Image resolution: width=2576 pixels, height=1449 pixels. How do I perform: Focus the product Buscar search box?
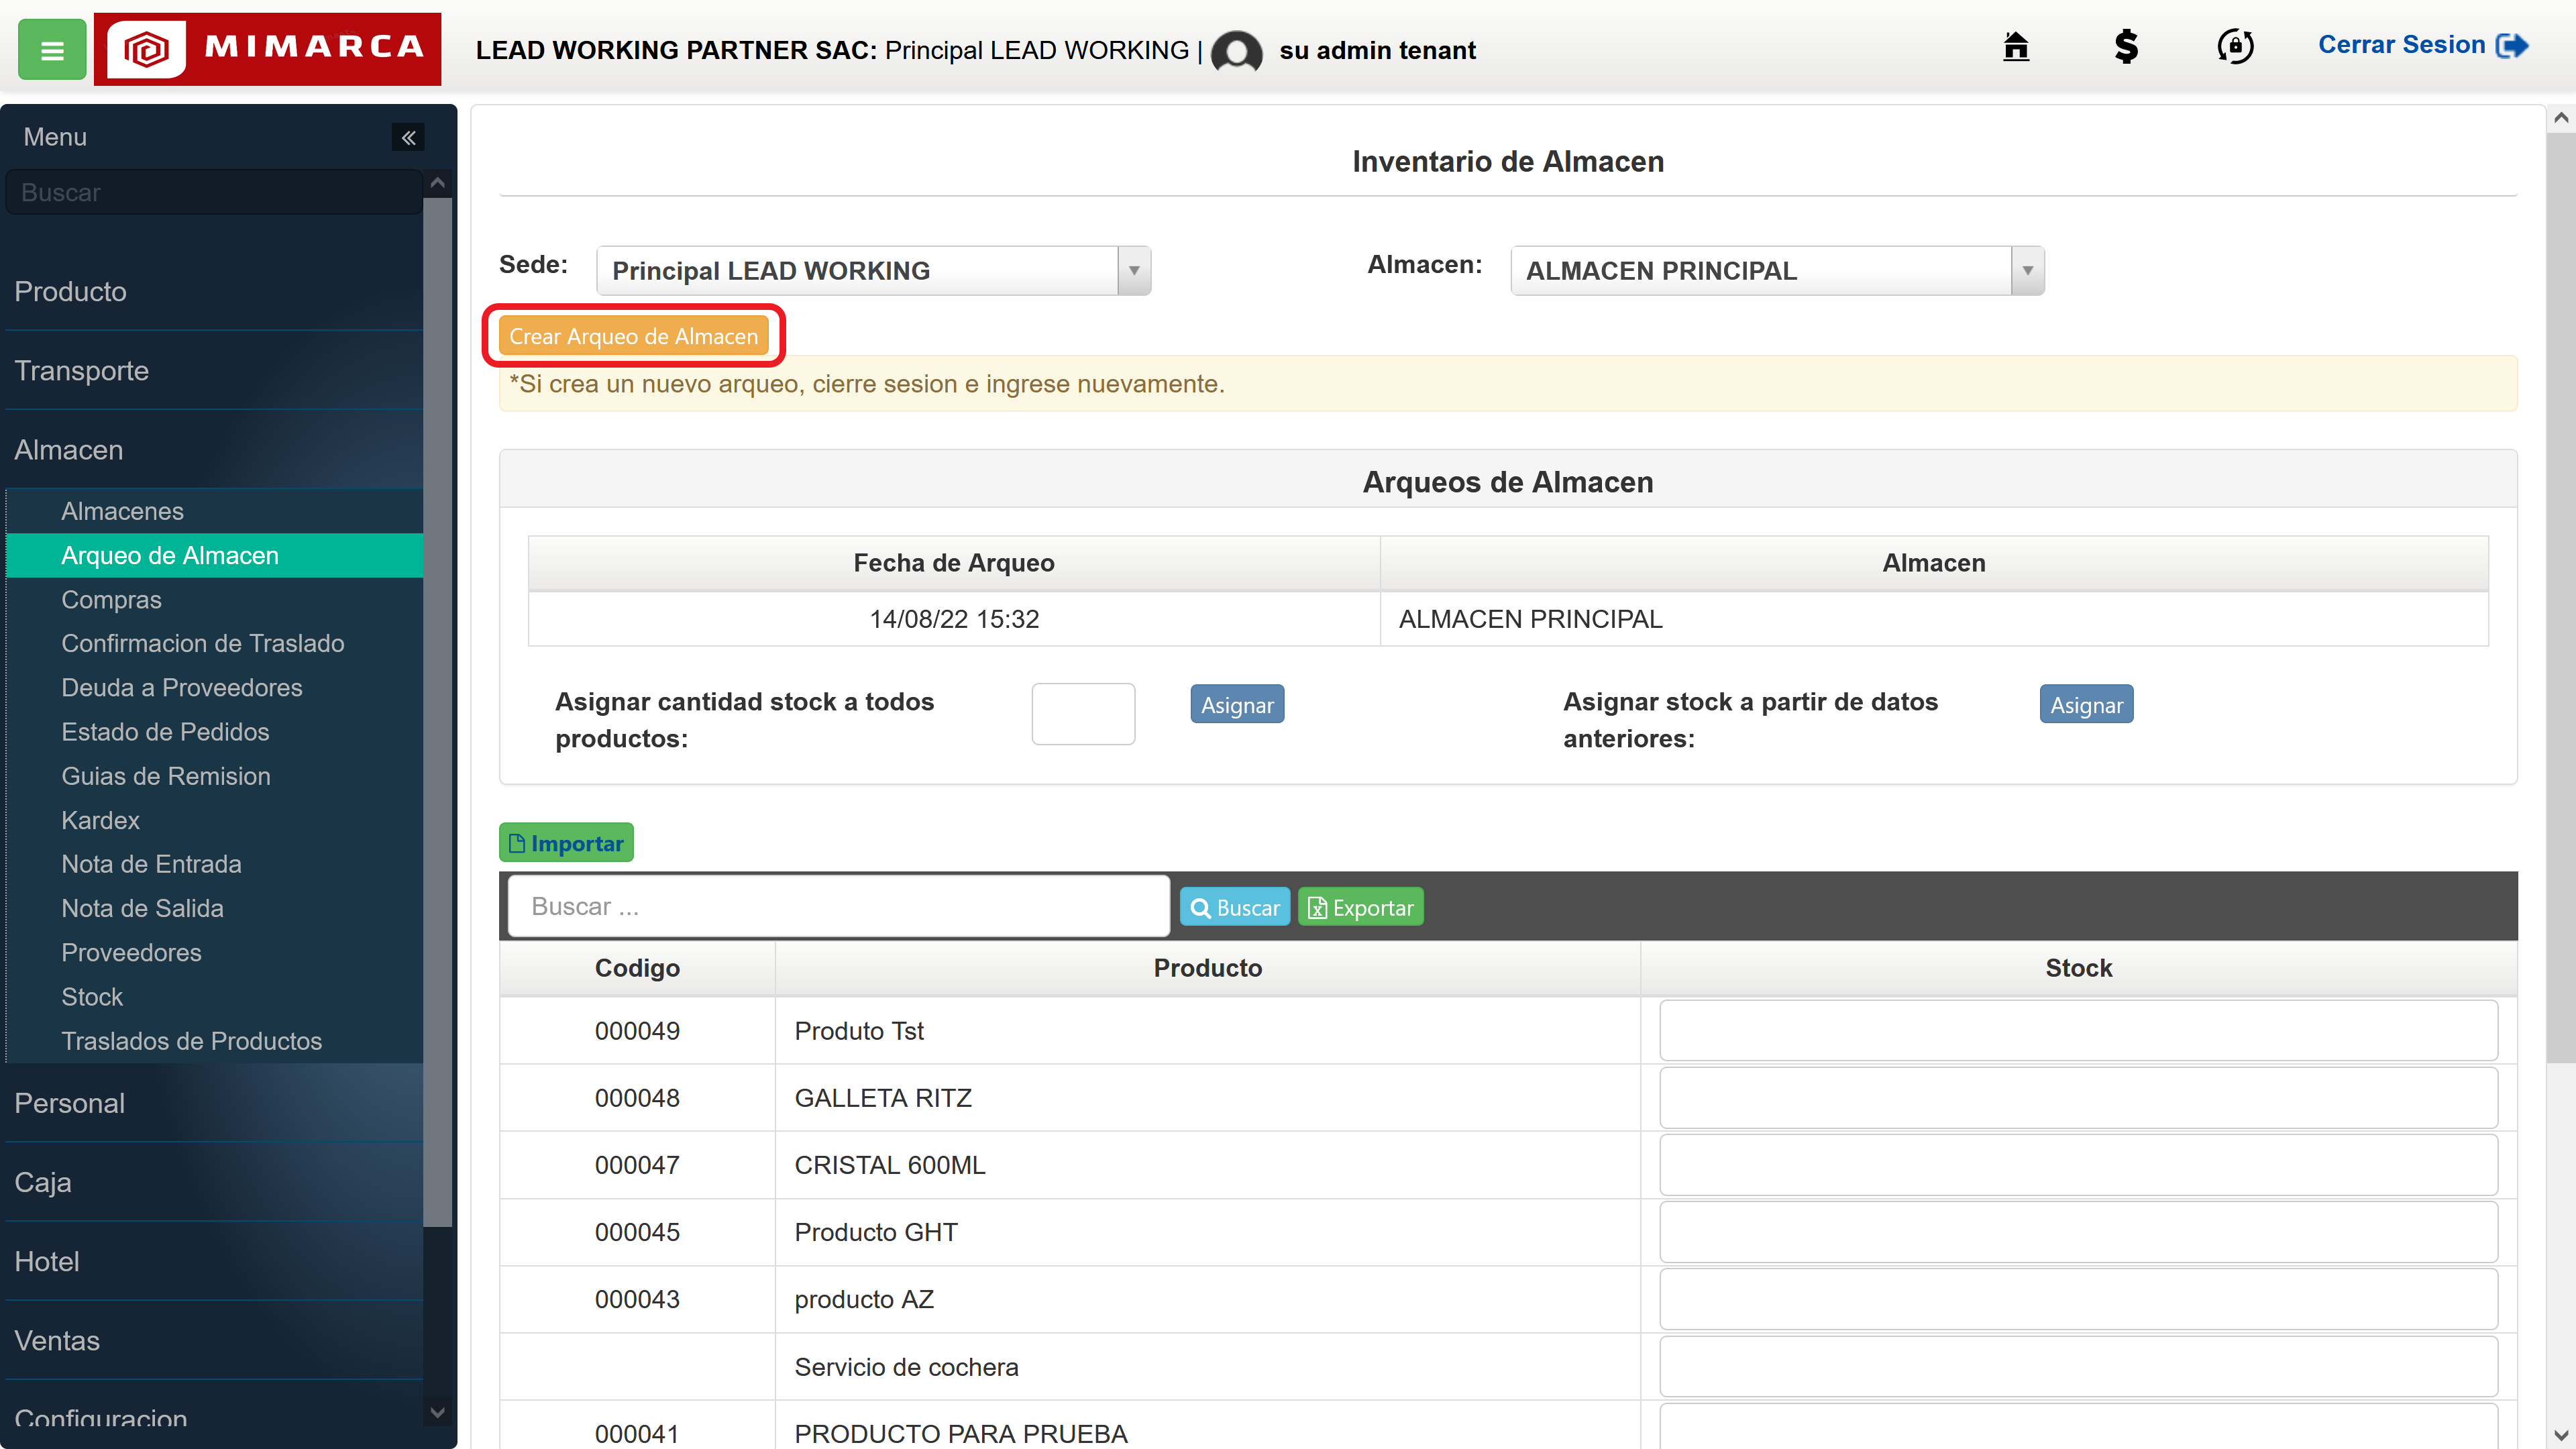tap(838, 906)
